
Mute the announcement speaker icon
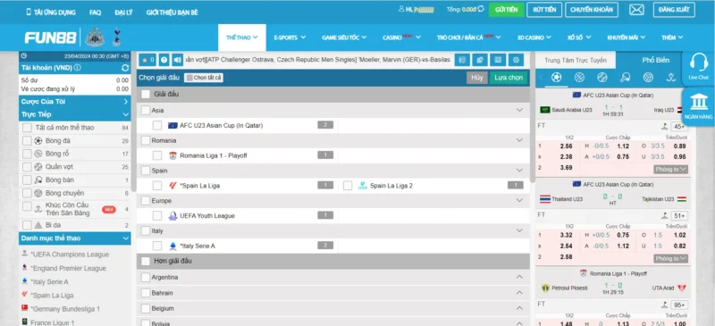[177, 60]
